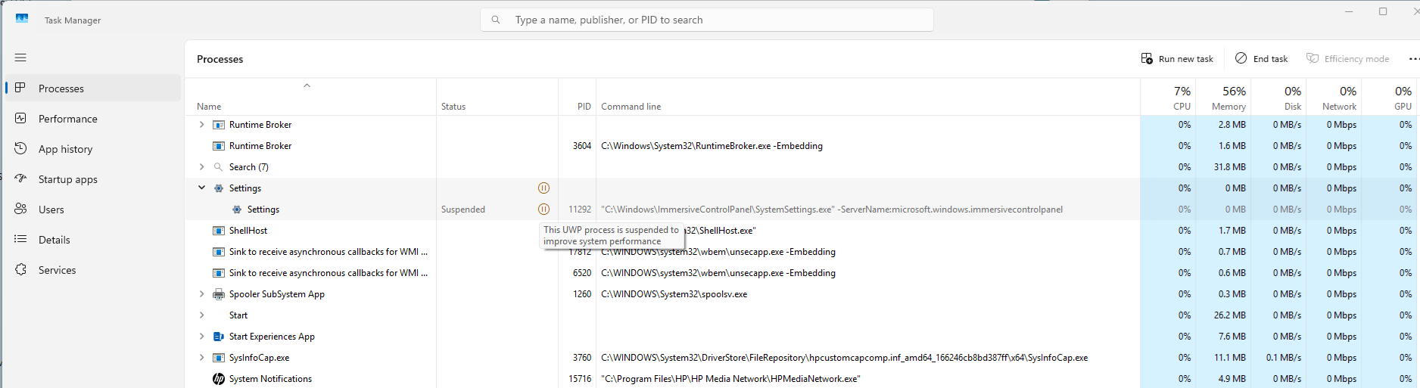Viewport: 1420px width, 388px height.
Task: Select the suspended Settings child process
Action: [802, 210]
